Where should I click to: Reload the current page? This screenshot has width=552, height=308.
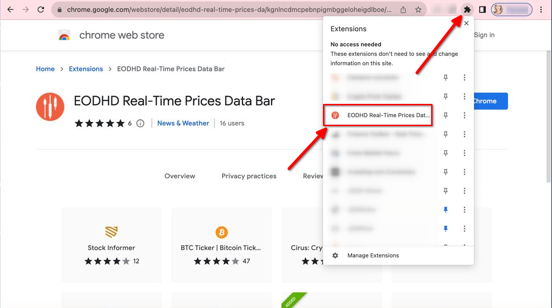[x=41, y=9]
